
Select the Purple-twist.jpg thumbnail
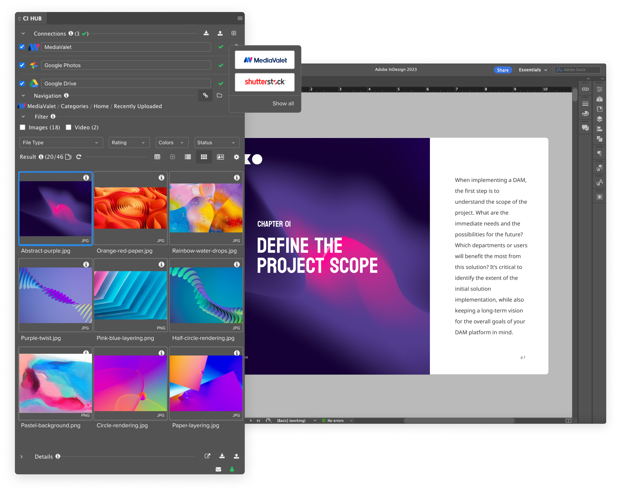tap(56, 295)
